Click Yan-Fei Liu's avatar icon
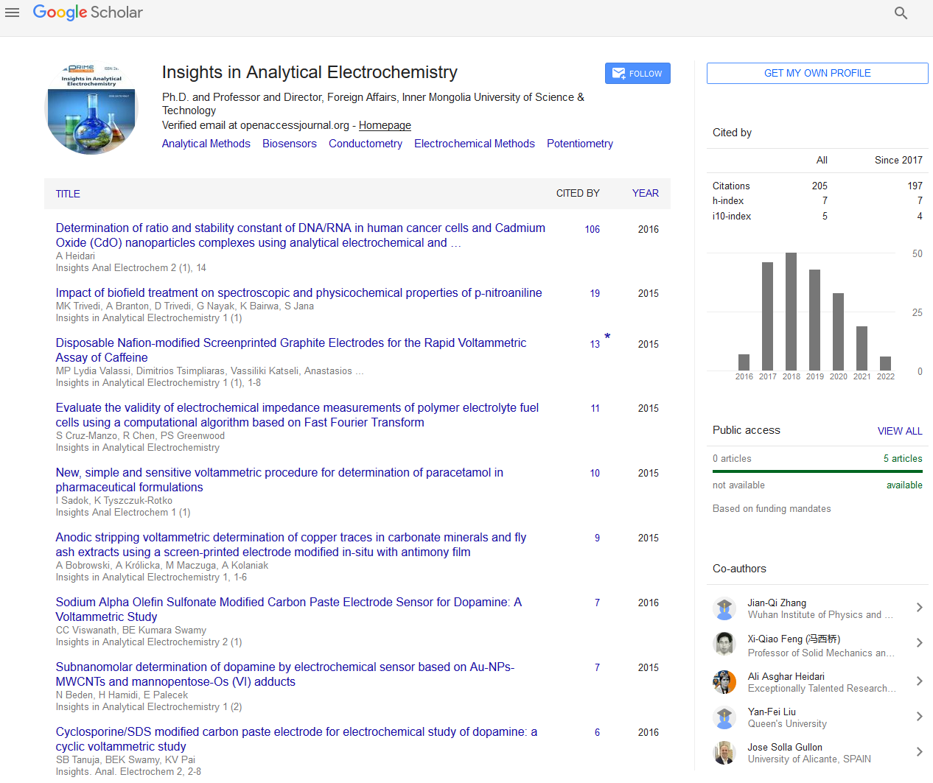 pos(724,717)
